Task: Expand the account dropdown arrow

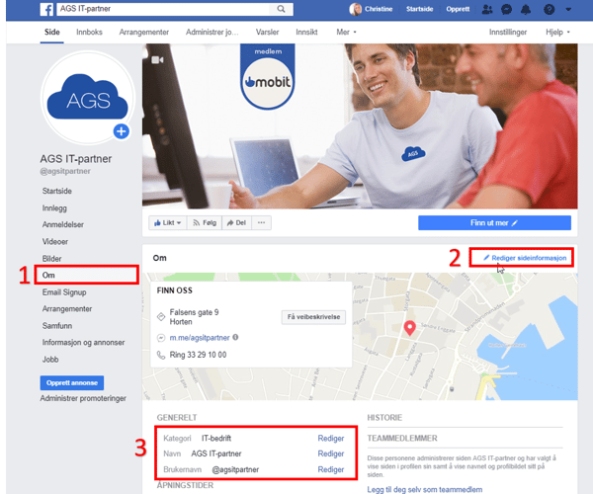Action: 568,10
